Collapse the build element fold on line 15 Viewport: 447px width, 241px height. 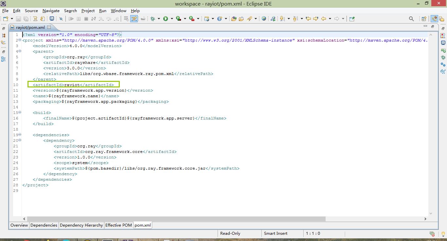pos(20,112)
